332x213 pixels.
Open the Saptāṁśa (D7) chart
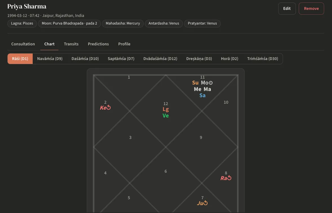[x=121, y=59]
